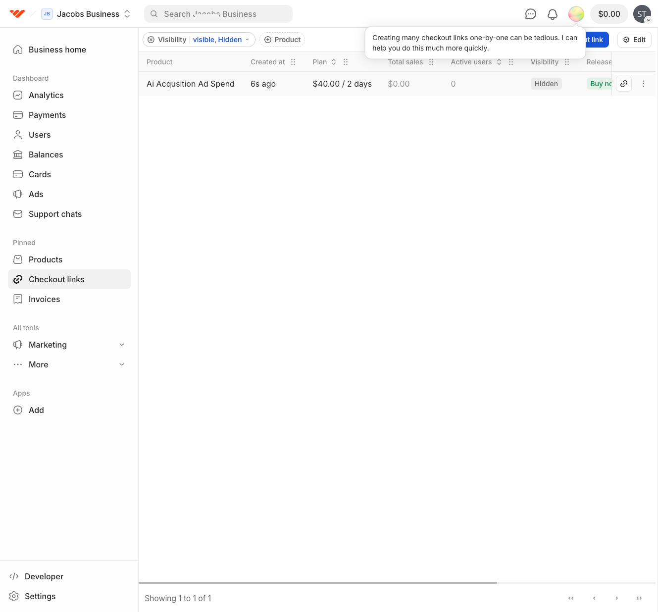Expand the More tools section

69,364
